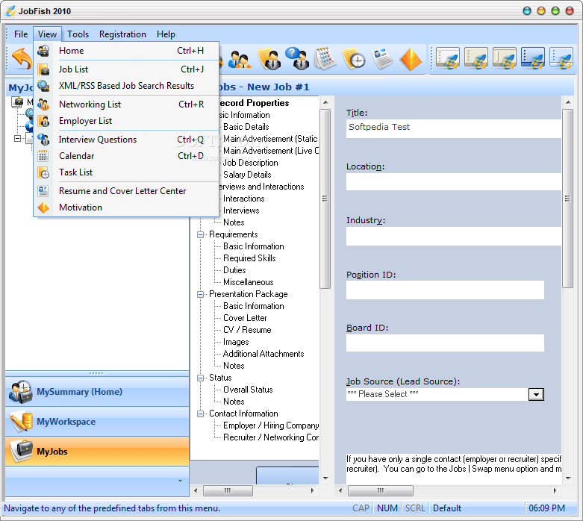Select Interactions tree item
This screenshot has height=521, width=583.
click(244, 199)
